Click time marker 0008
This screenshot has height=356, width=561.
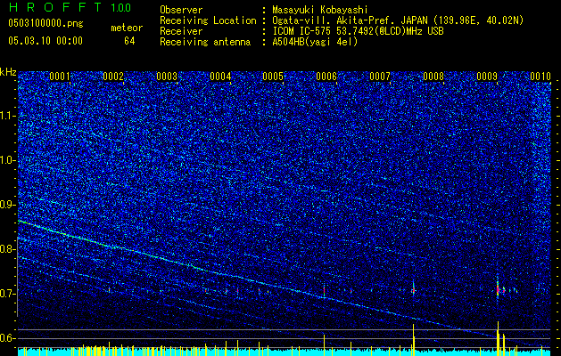pos(433,77)
